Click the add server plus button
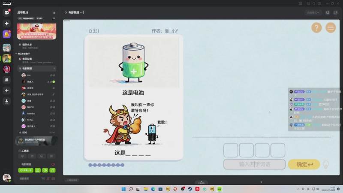 click(x=6, y=90)
